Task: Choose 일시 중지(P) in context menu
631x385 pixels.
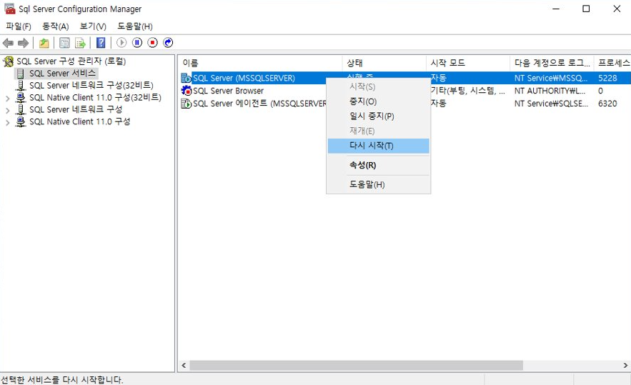Action: point(379,116)
